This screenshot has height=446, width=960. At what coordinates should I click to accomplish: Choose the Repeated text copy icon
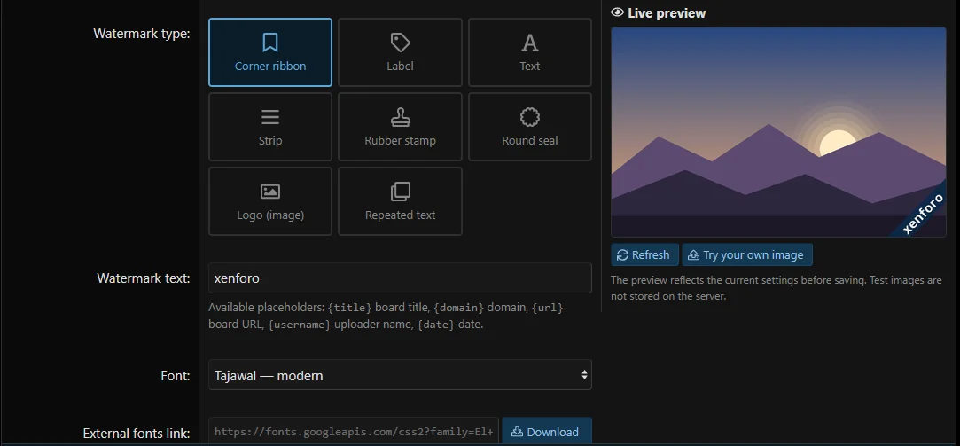[401, 192]
